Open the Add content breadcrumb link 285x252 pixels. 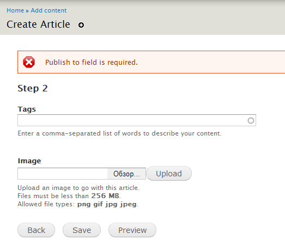[48, 10]
